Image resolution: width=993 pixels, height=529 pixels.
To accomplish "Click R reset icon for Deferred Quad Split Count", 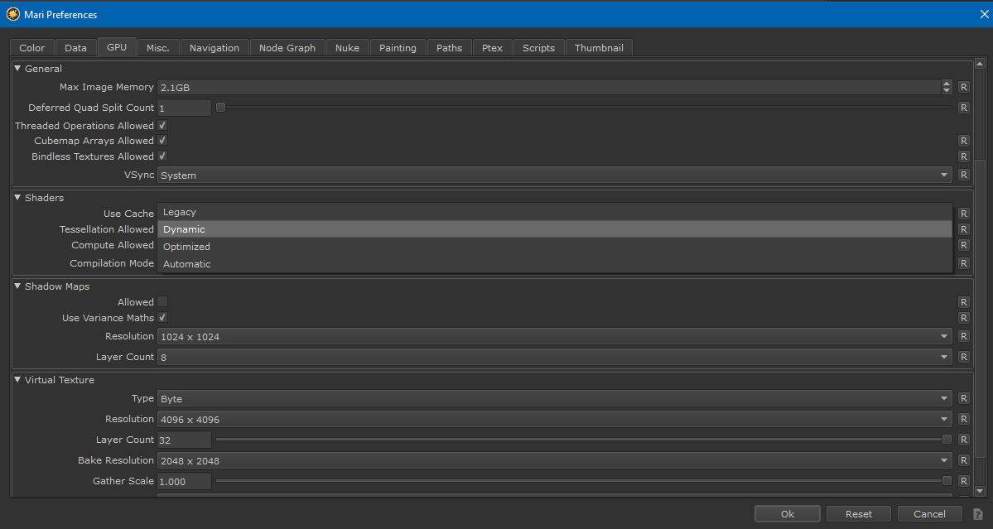I will pos(963,108).
